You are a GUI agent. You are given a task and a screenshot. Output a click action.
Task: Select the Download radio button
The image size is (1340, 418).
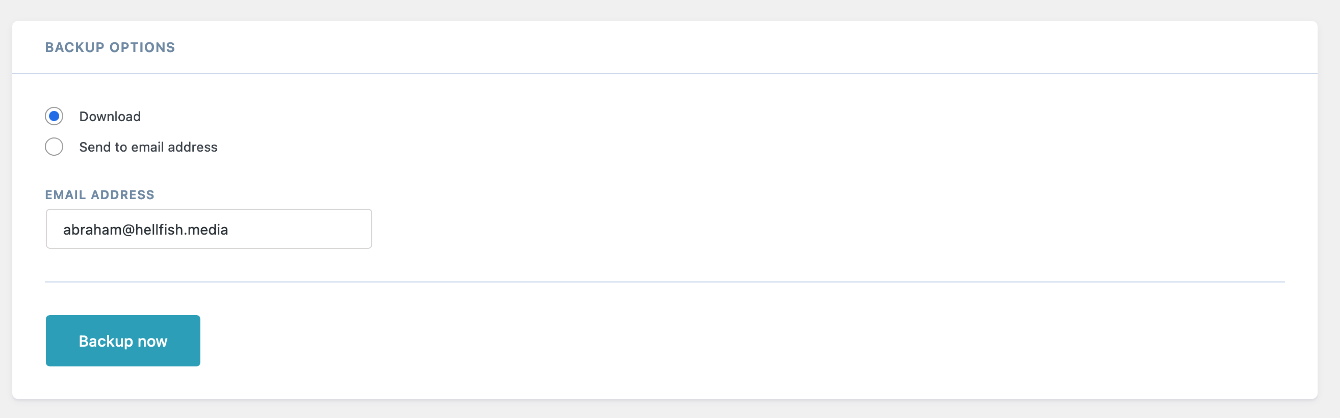(x=54, y=116)
